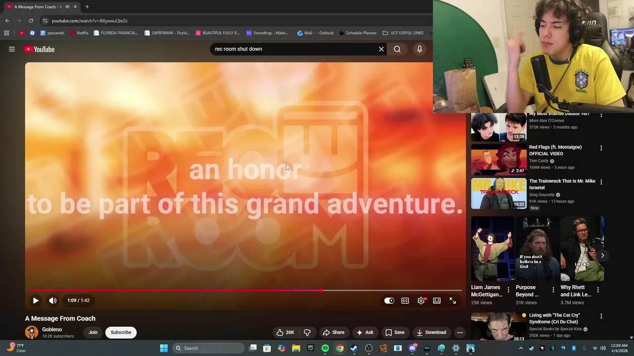Dislike the video
Viewport: 634px width, 356px height.
point(307,332)
